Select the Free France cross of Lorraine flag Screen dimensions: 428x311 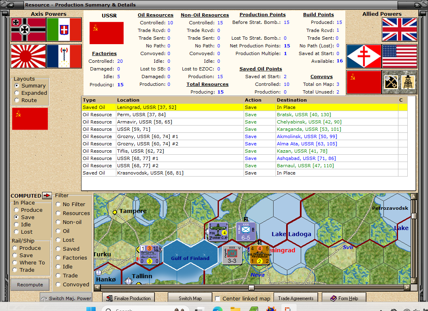click(364, 56)
